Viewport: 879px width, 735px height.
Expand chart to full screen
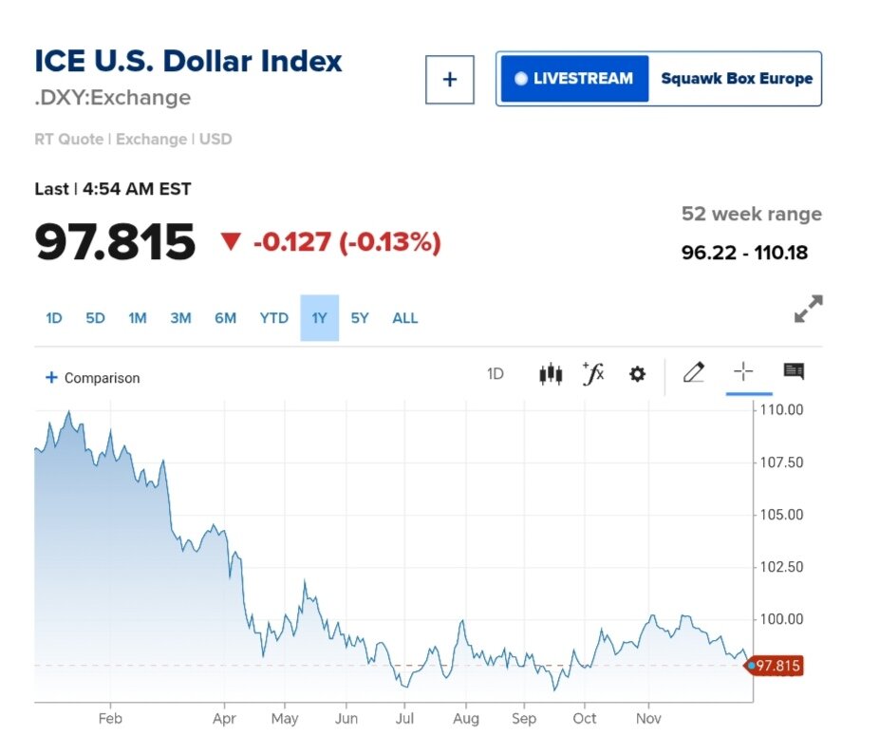pos(808,309)
